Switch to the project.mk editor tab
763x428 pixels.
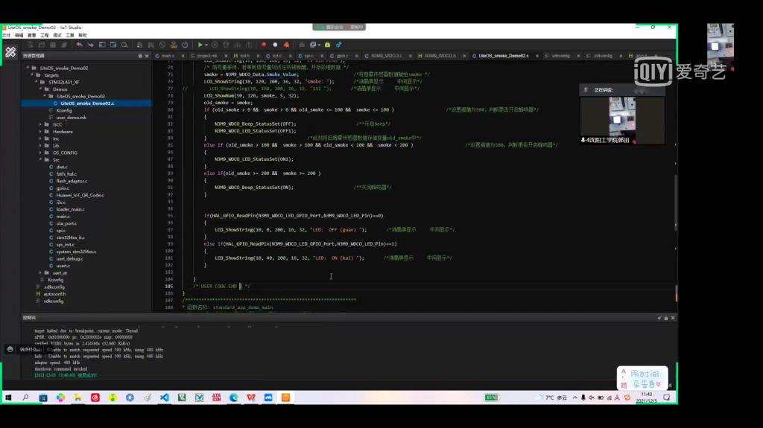207,56
